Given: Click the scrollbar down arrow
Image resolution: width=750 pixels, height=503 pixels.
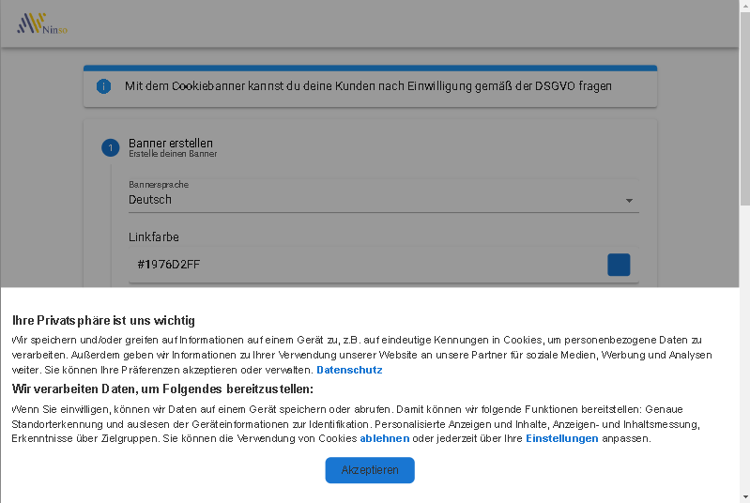Looking at the screenshot, I should click(743, 496).
